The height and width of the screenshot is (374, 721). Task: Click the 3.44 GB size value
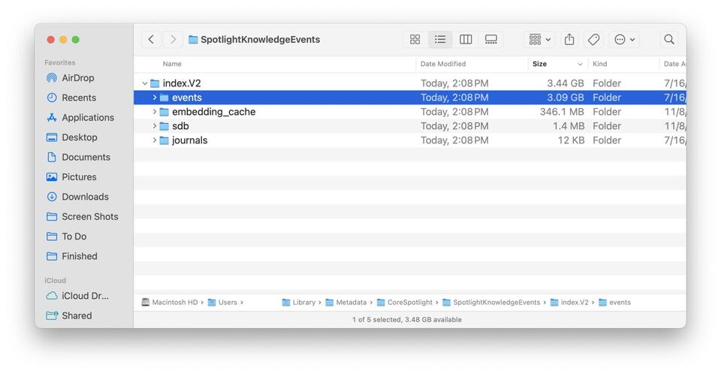click(x=565, y=83)
